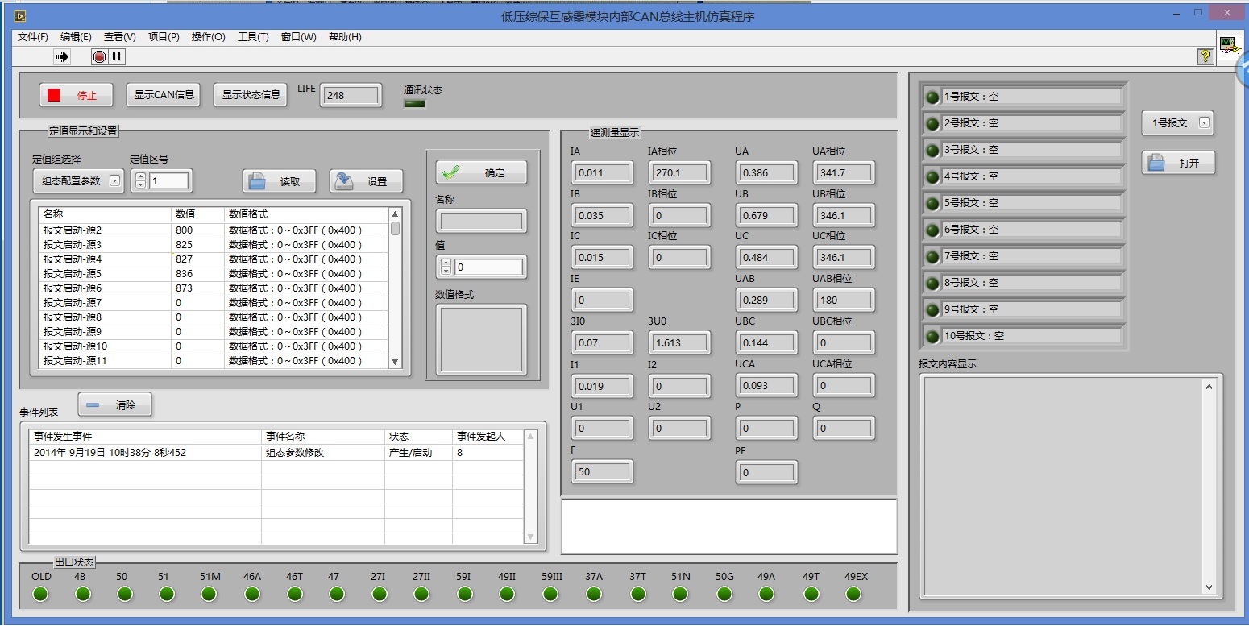The width and height of the screenshot is (1249, 626).
Task: Open the 窗口(W) menu
Action: pos(298,37)
